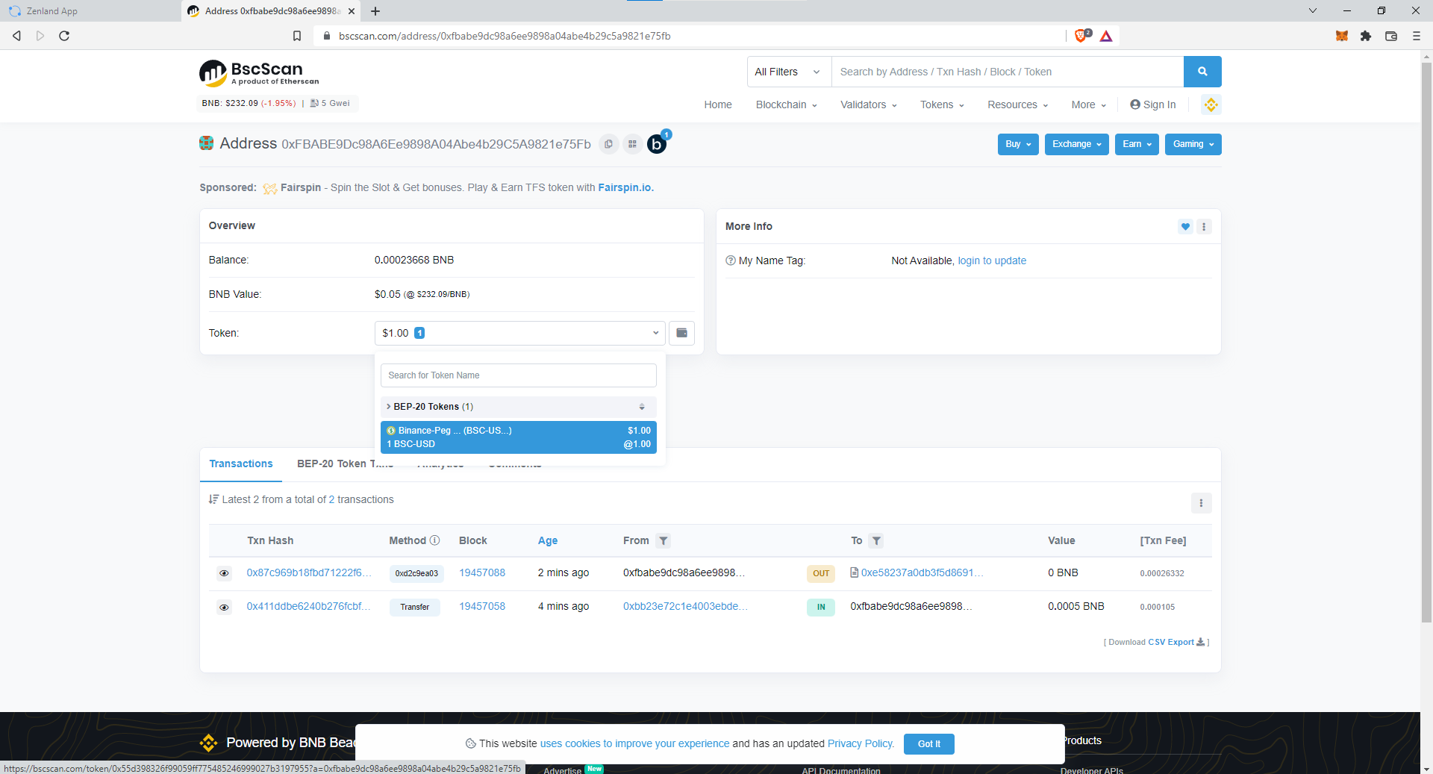The height and width of the screenshot is (774, 1433).
Task: Expand the Resources menu
Action: tap(1017, 104)
